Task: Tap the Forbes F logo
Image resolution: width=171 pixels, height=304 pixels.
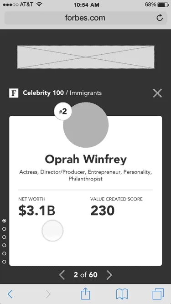Action: click(x=14, y=93)
